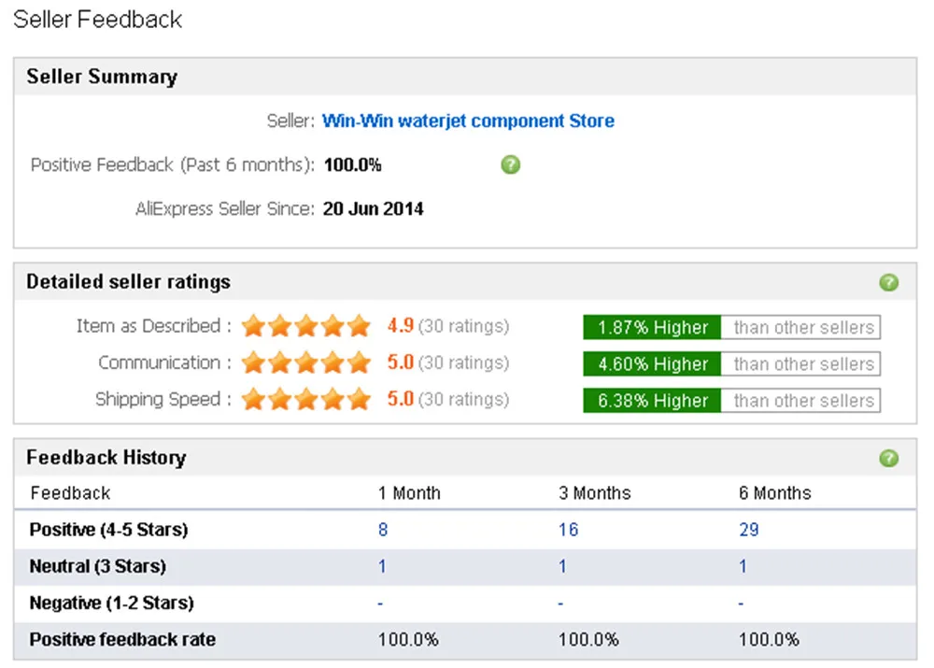Open 3 Months neutral feedback count
Viewport: 934px width, 668px height.
pyautogui.click(x=563, y=566)
